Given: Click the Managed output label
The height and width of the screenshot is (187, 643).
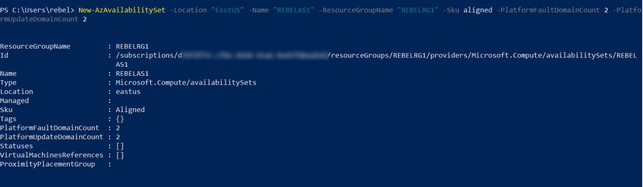Looking at the screenshot, I should pyautogui.click(x=15, y=101).
